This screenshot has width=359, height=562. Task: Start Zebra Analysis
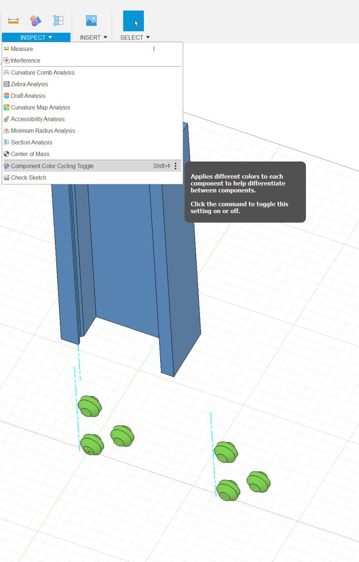coord(92,84)
